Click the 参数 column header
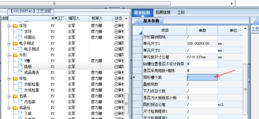The width and height of the screenshot is (259, 119). click(x=202, y=30)
